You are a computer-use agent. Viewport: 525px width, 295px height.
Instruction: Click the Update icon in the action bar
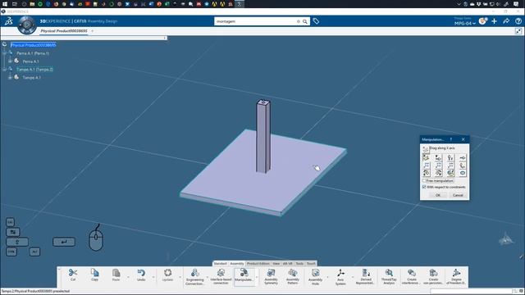point(167,275)
